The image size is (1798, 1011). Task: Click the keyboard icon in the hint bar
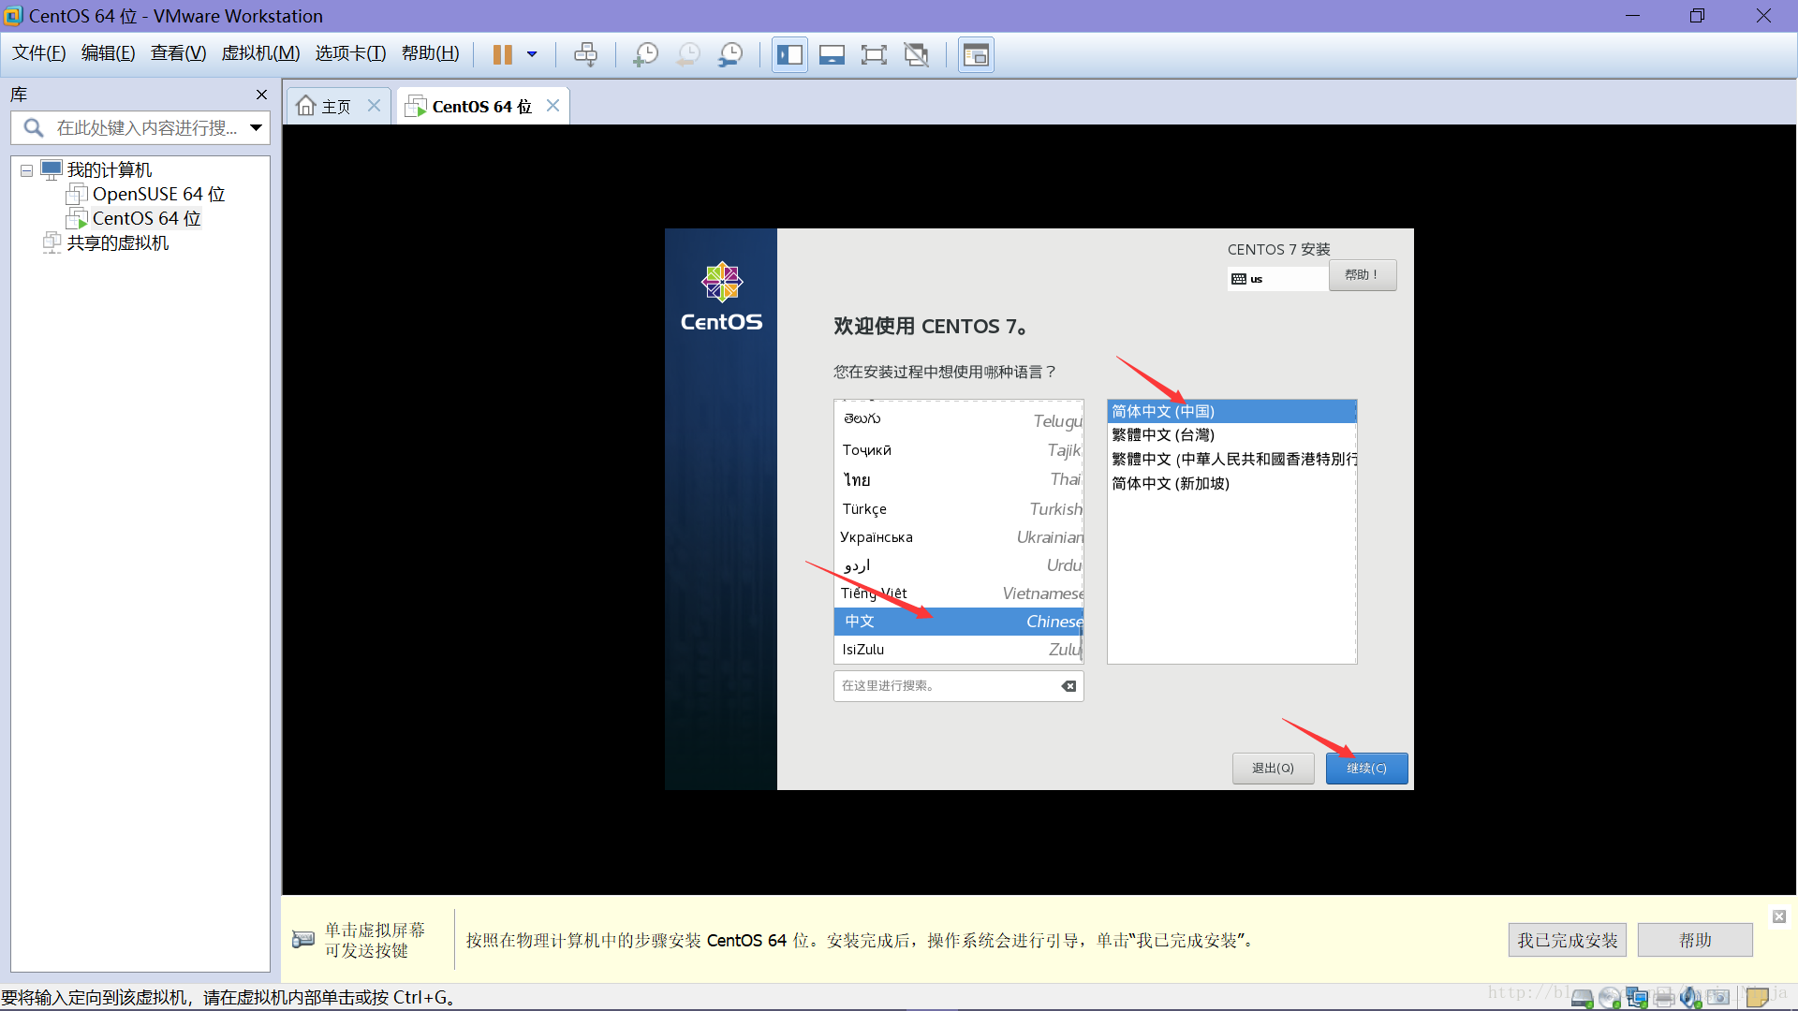(x=303, y=939)
